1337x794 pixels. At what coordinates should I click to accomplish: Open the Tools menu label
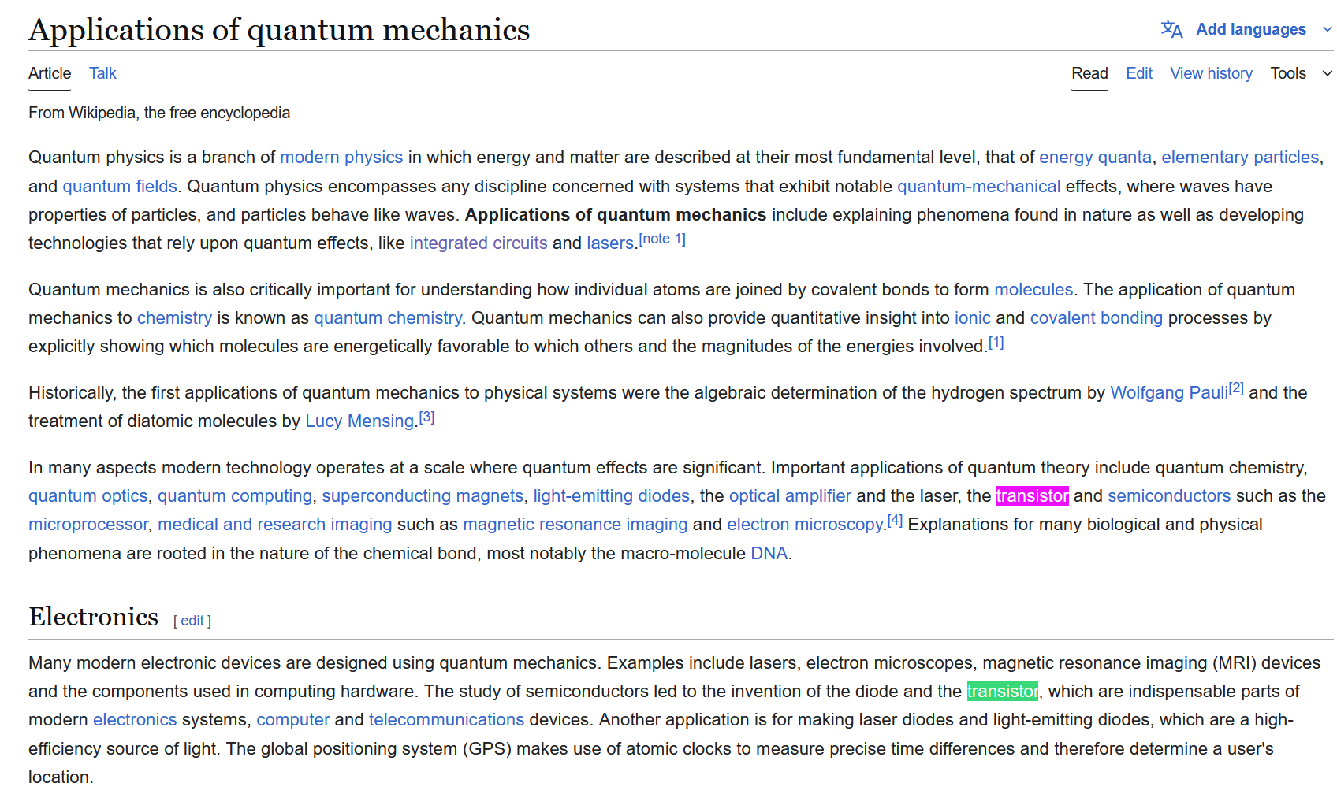pos(1288,73)
